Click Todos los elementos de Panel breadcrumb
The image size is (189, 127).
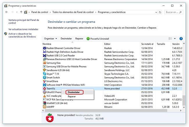[x=73, y=12]
